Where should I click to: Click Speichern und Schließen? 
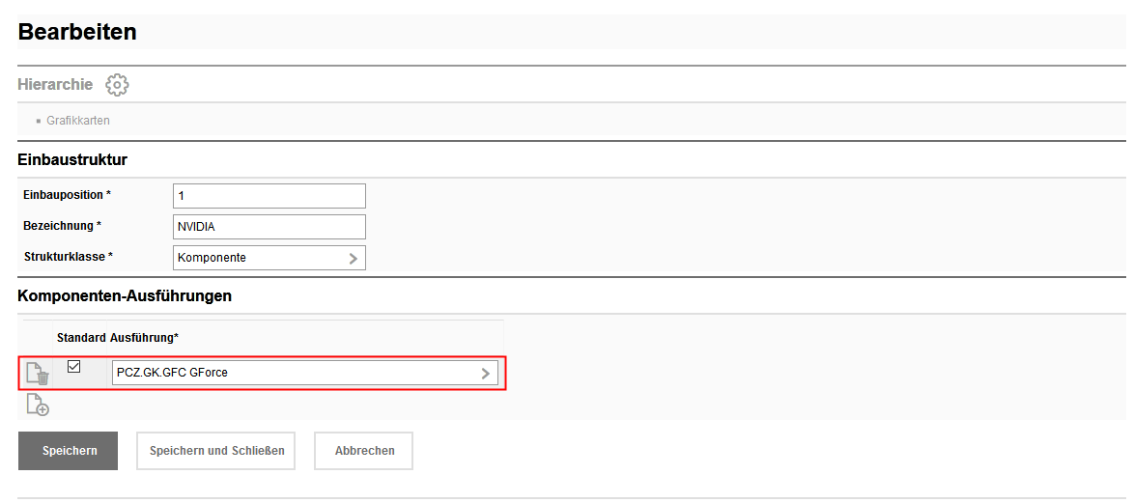pyautogui.click(x=216, y=451)
